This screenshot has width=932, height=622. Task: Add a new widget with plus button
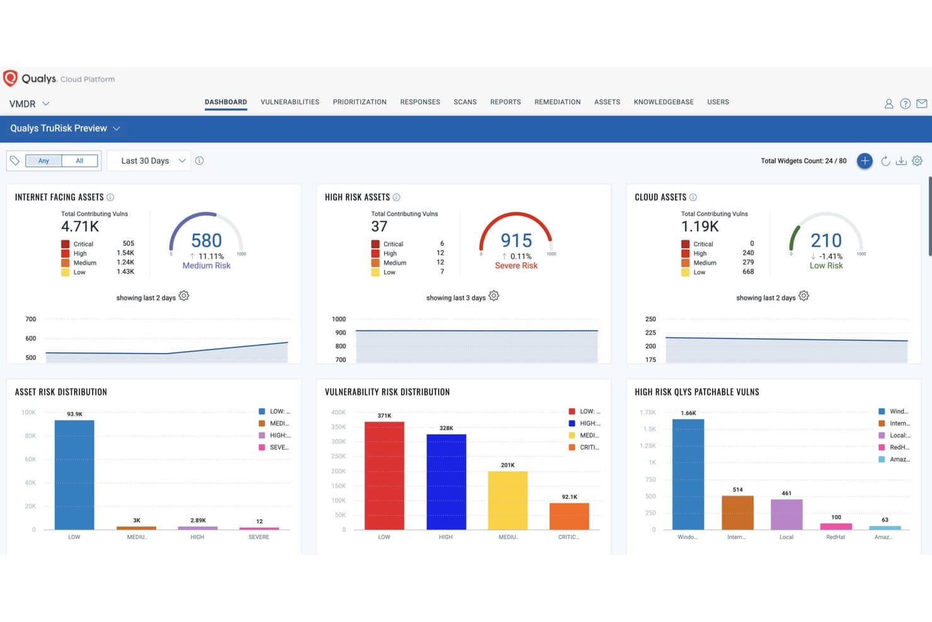pos(865,161)
